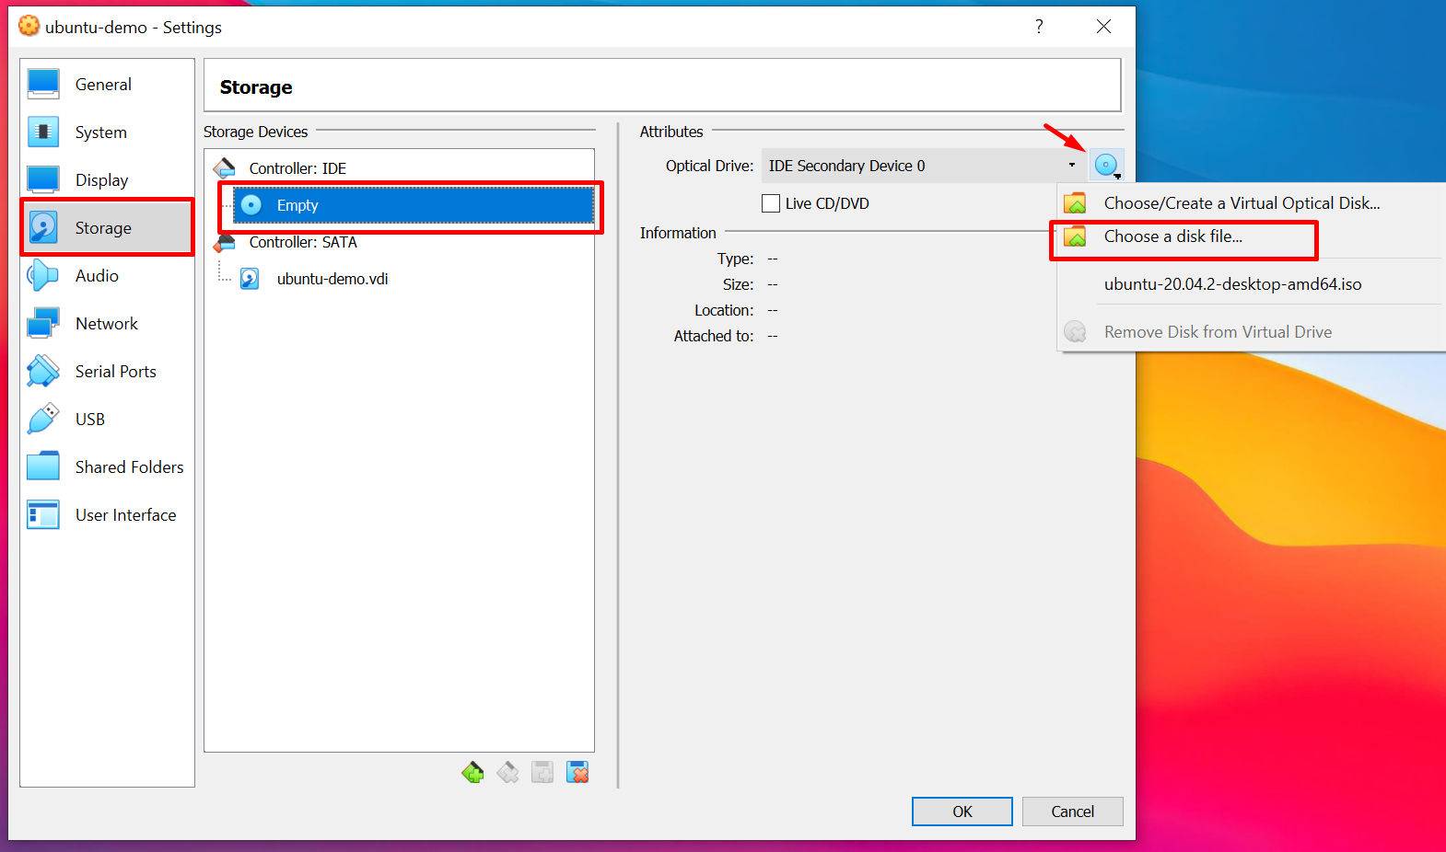Select the ubuntu-demo.vdi disk entry

pyautogui.click(x=332, y=279)
